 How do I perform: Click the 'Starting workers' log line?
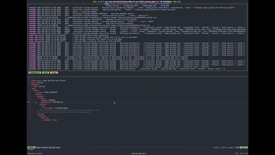[127, 69]
